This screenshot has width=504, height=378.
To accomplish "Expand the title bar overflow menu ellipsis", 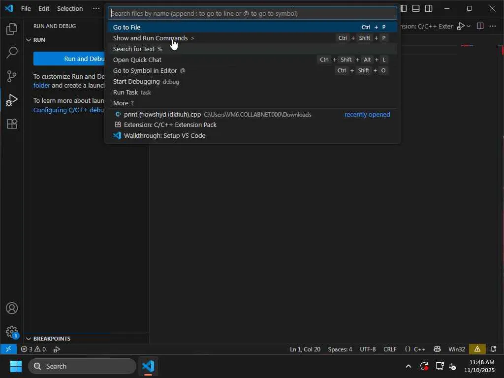I will point(96,8).
